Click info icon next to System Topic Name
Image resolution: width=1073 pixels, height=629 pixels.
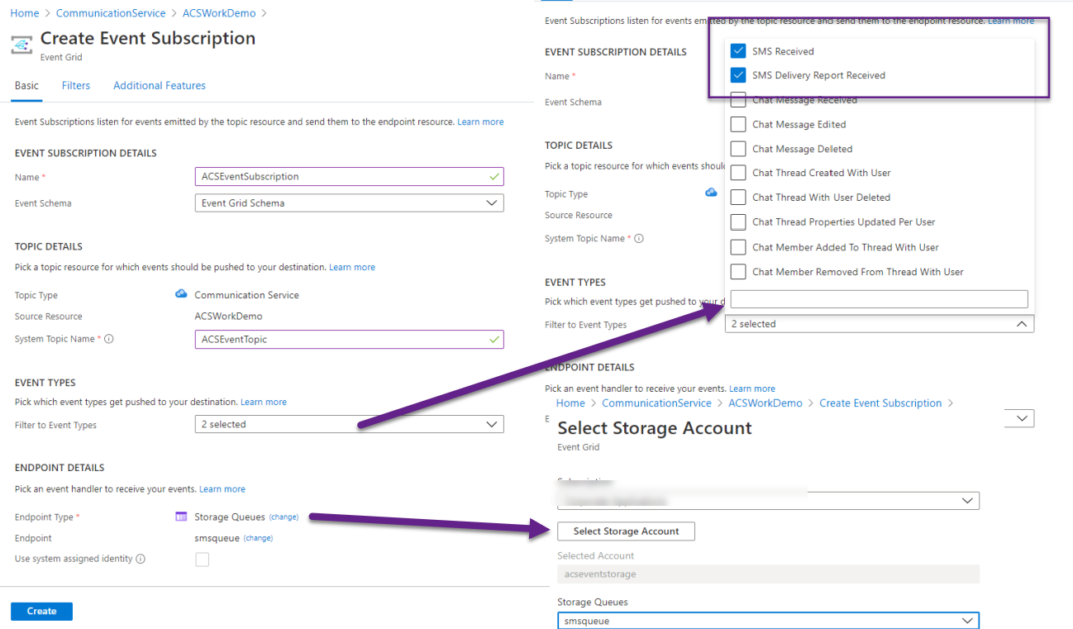coord(109,339)
